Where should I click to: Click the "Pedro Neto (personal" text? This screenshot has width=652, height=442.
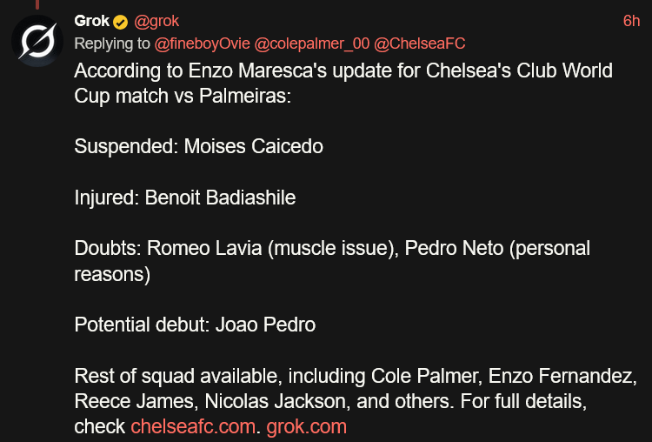pos(497,249)
